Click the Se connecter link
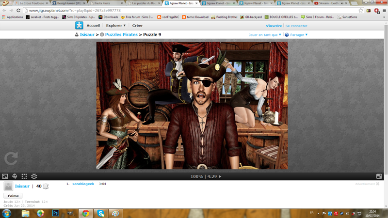Viewport: 388px width, 218px height. (296, 26)
